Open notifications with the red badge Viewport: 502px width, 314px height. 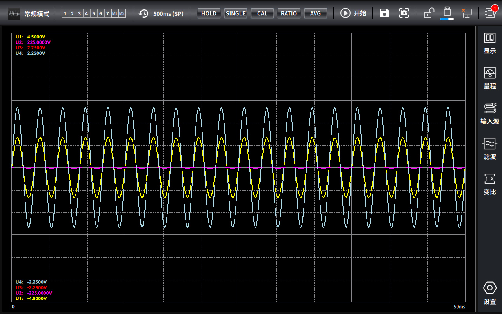tap(490, 12)
